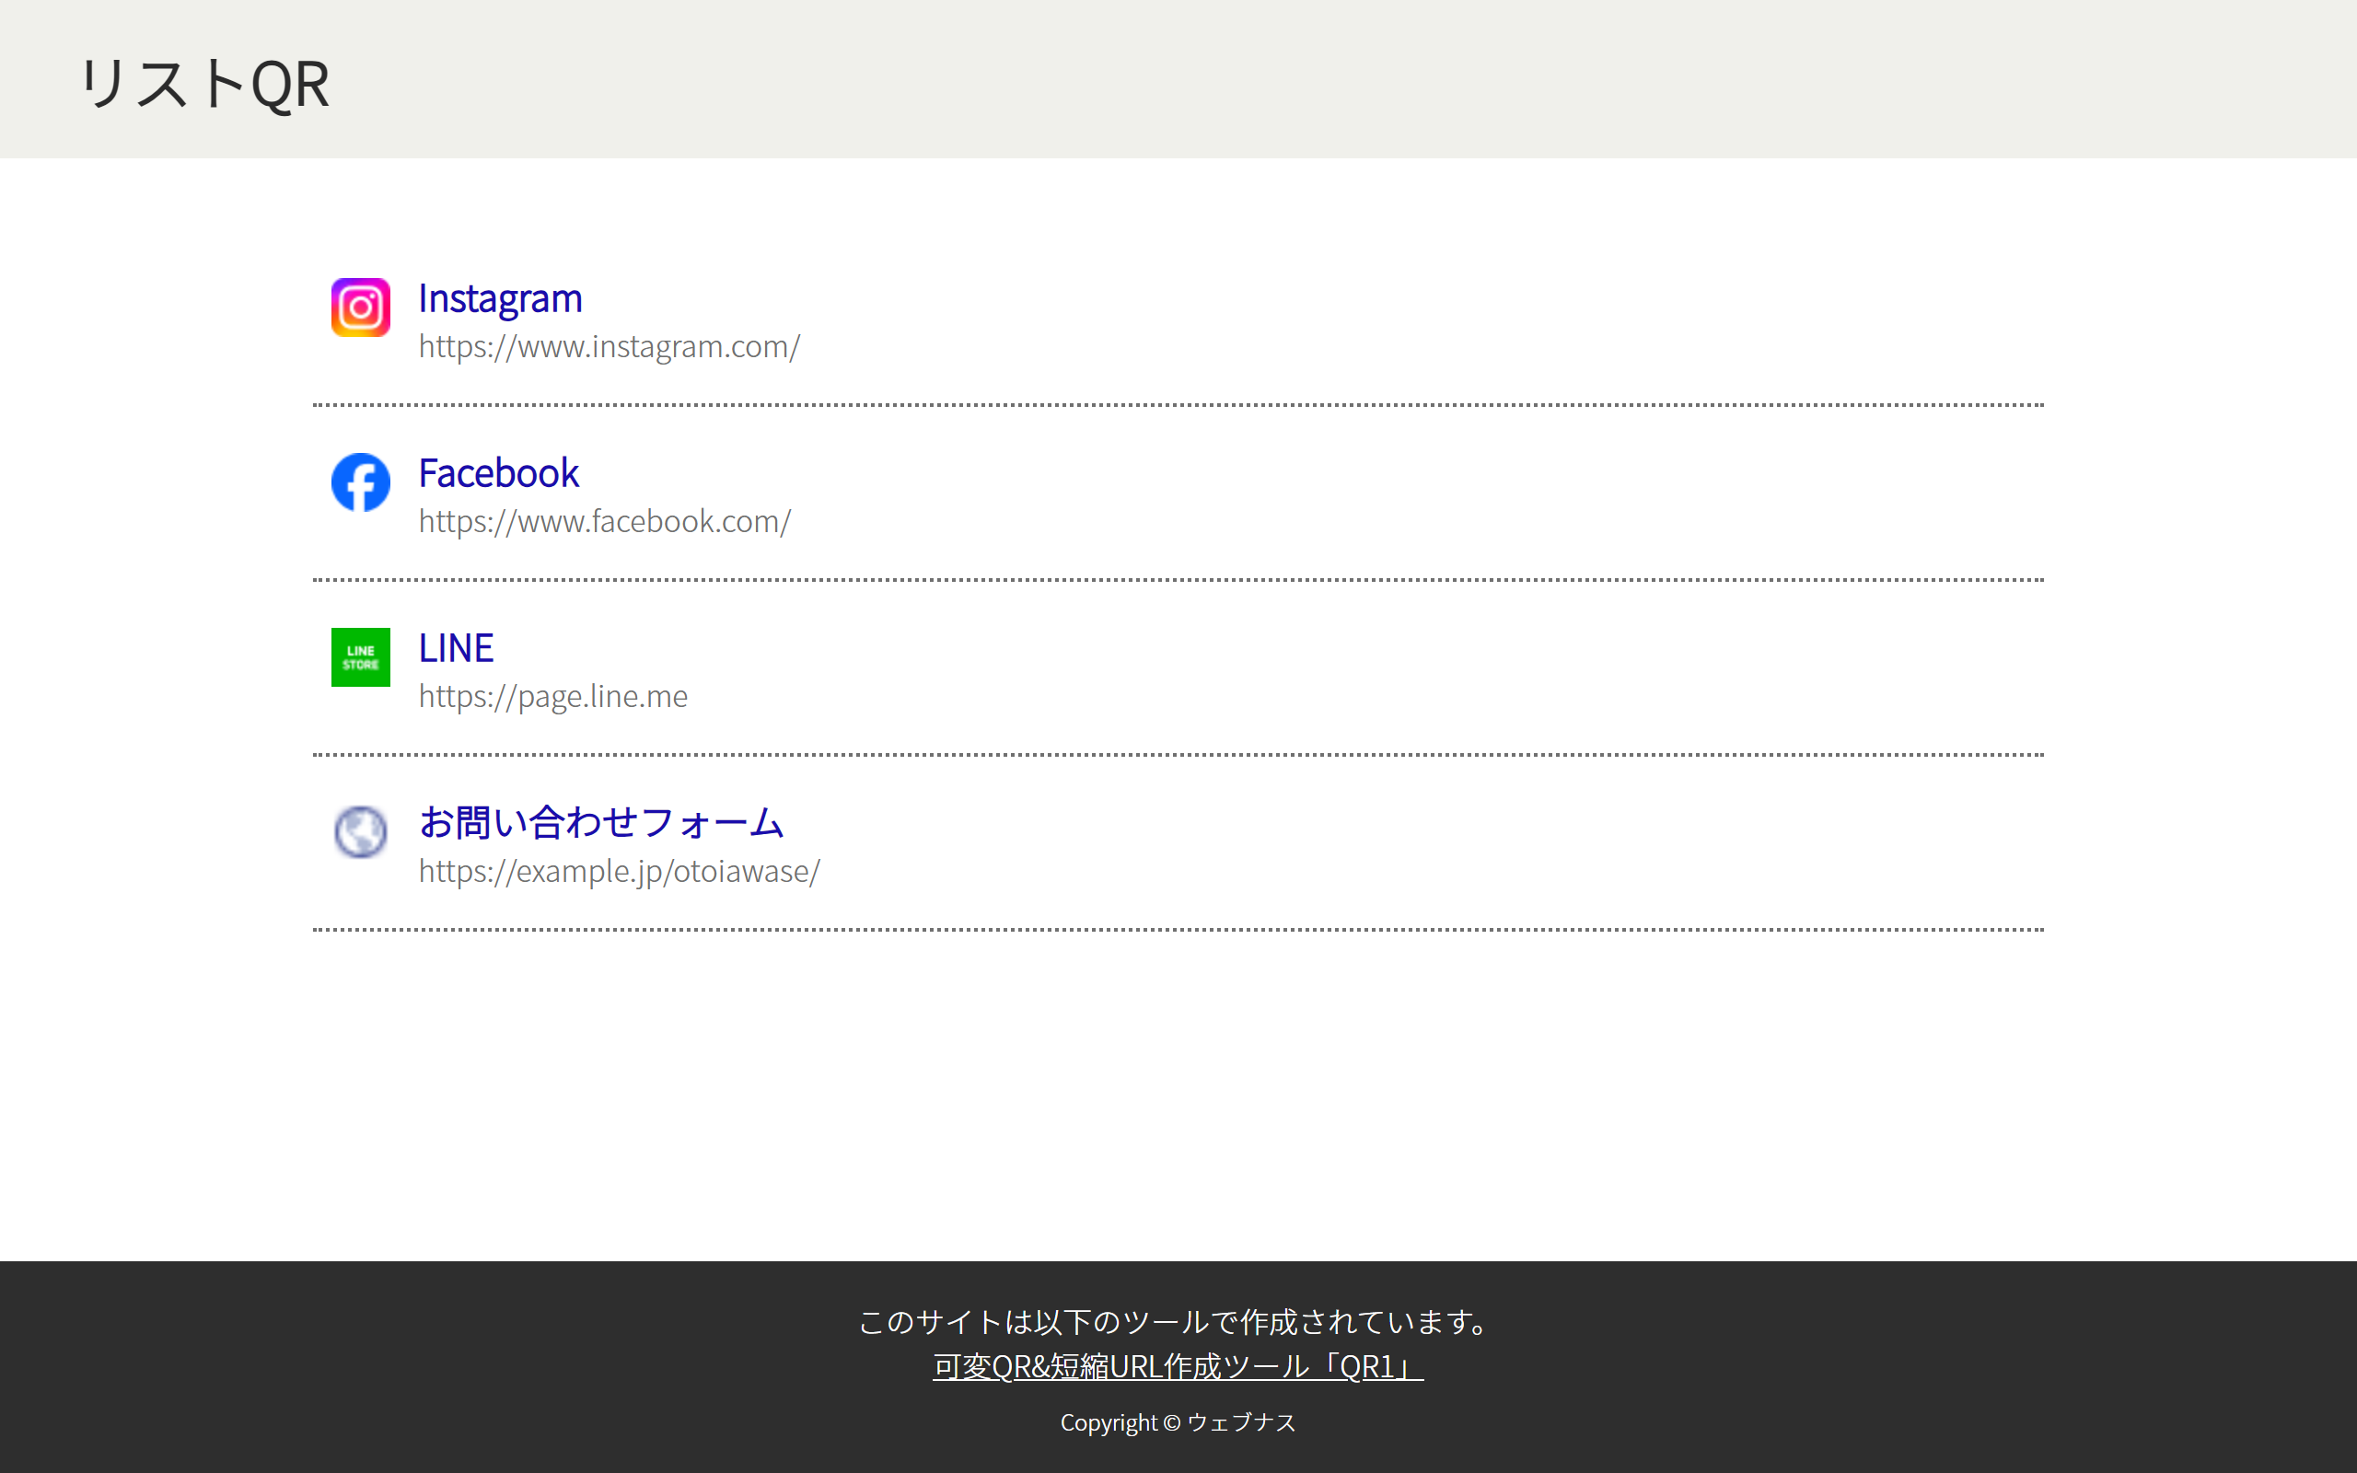Screen dimensions: 2357x1473
Task: Click the Instagram logo icon
Action: pos(360,307)
